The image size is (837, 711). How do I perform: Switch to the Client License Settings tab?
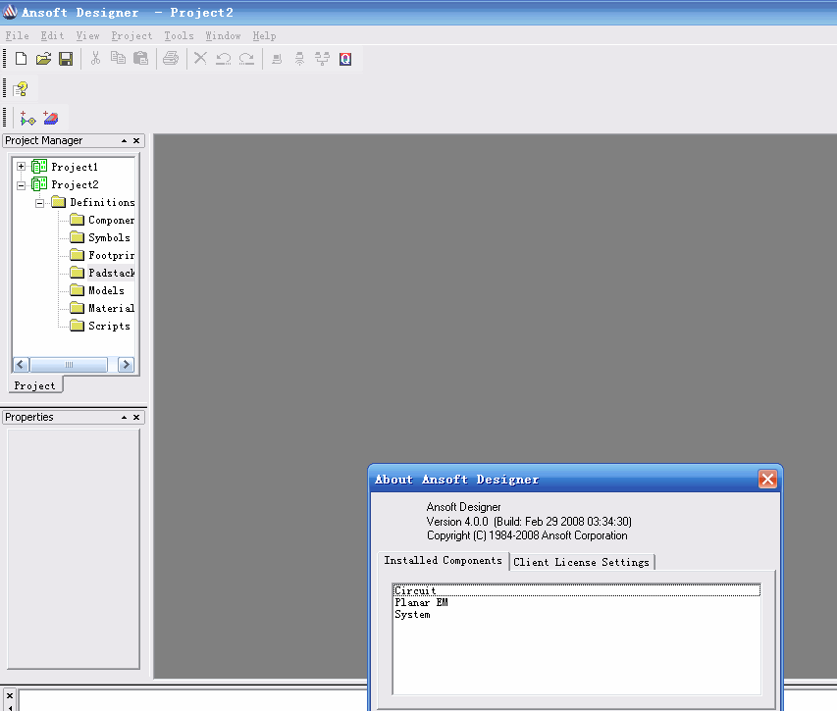coord(581,562)
